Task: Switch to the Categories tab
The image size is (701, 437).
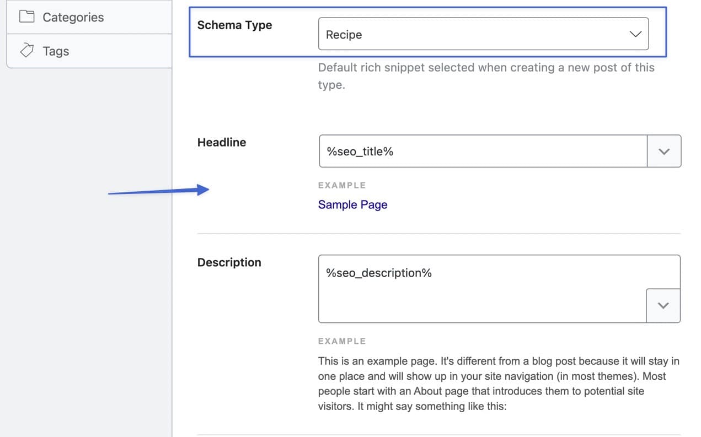Action: click(x=73, y=17)
